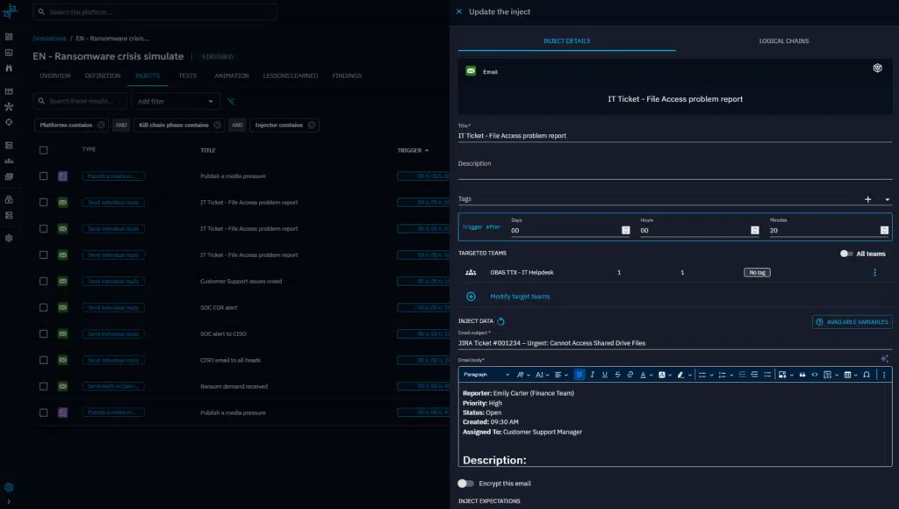Check the box for SOC EDR alert row
The image size is (899, 509).
(x=43, y=307)
